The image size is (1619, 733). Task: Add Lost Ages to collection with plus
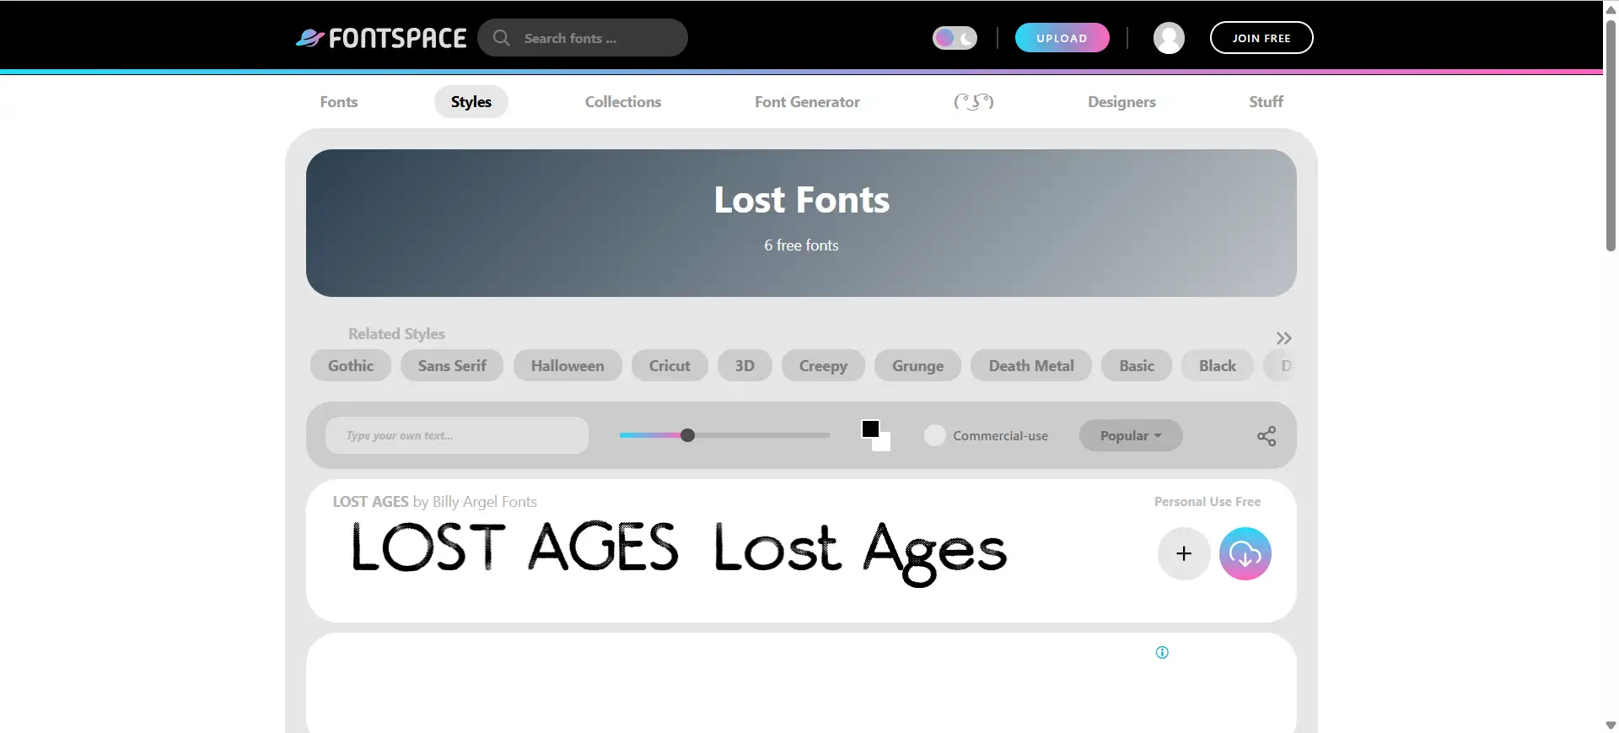1184,553
